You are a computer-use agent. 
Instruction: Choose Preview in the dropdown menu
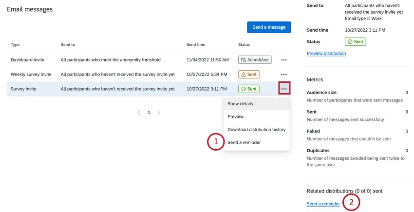coord(235,117)
